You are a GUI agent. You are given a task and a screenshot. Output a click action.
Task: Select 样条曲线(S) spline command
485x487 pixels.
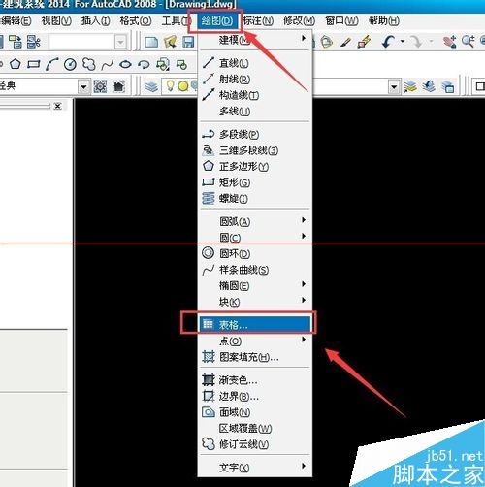pos(255,270)
